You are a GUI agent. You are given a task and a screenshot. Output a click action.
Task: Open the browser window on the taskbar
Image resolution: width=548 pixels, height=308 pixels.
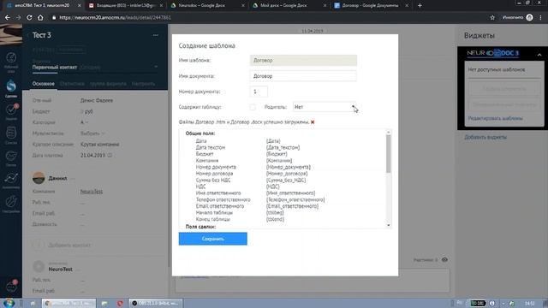pyautogui.click(x=68, y=303)
